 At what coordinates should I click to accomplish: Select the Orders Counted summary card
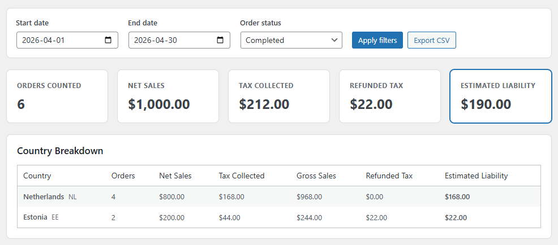click(x=57, y=96)
